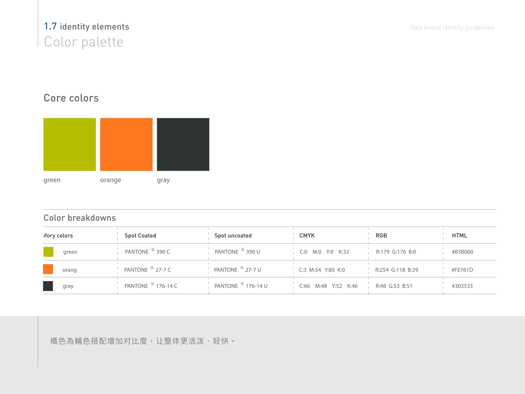Screen dimensions: 525x394
Task: Click the 'gray' label under the large swatch
Action: point(163,180)
